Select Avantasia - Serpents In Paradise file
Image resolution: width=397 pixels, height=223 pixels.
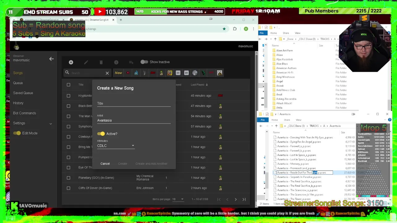coord(299,177)
